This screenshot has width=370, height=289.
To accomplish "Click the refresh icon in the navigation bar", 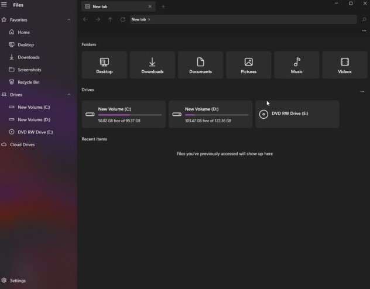I will [123, 19].
